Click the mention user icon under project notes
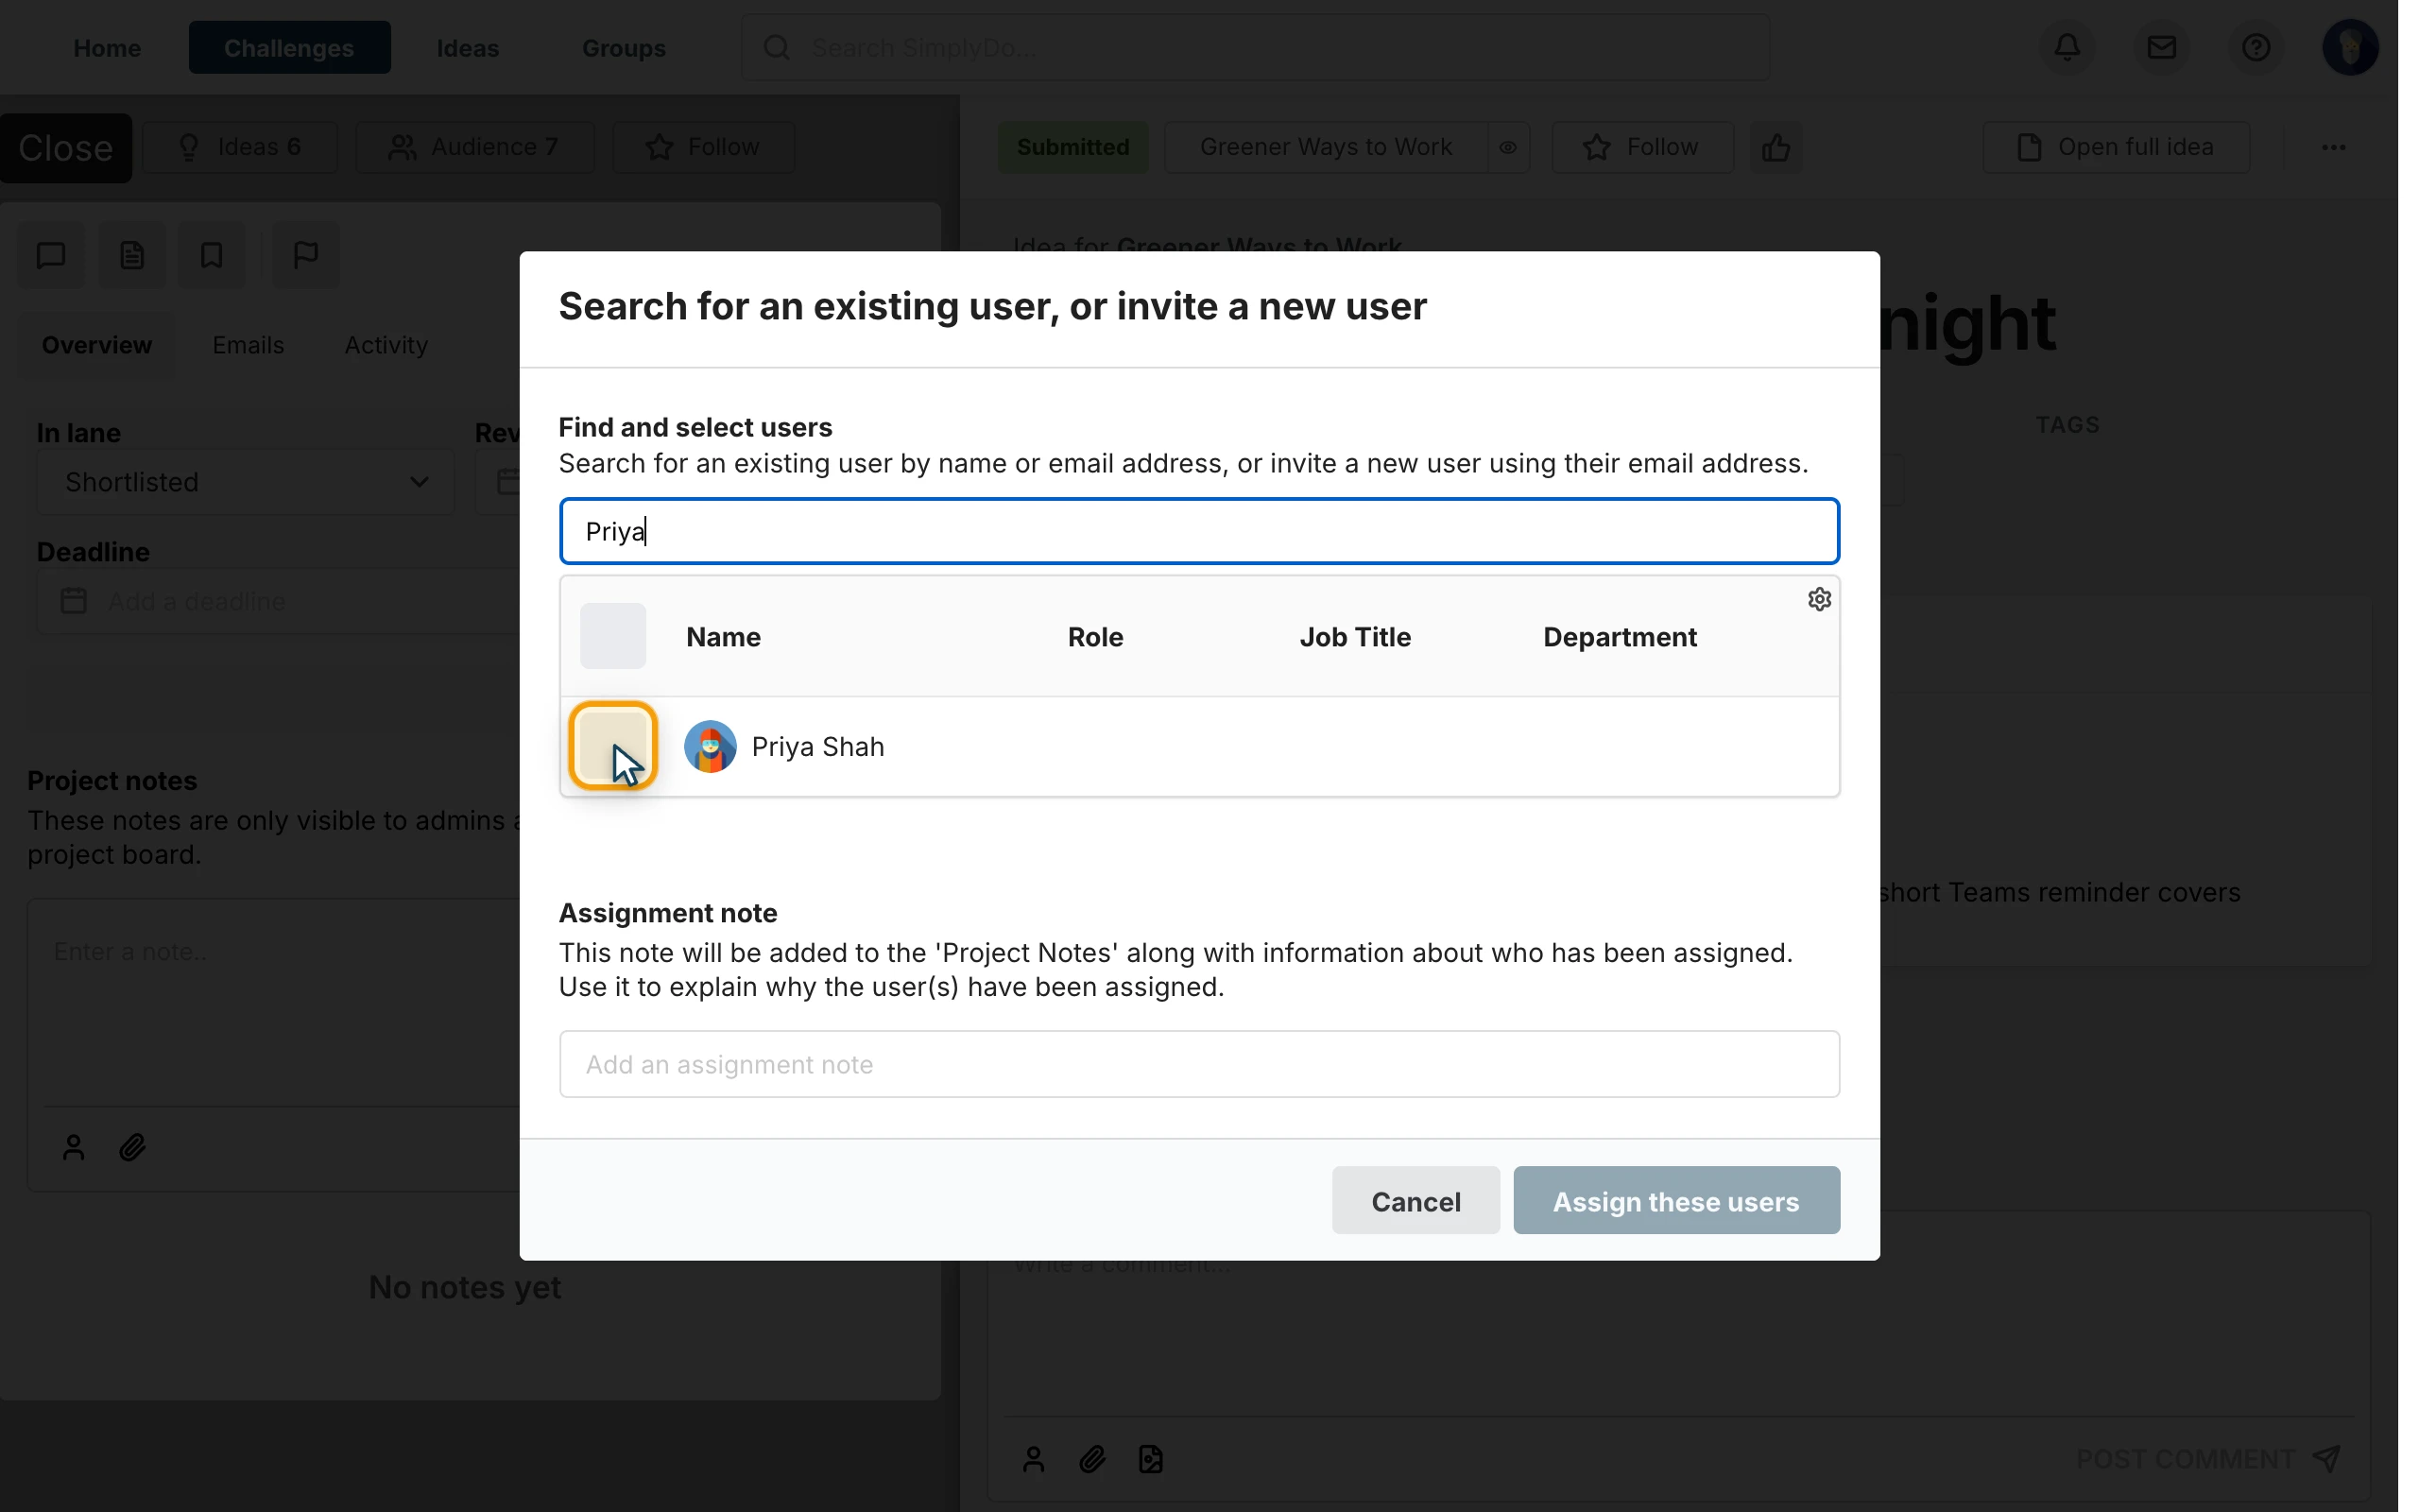 point(74,1147)
